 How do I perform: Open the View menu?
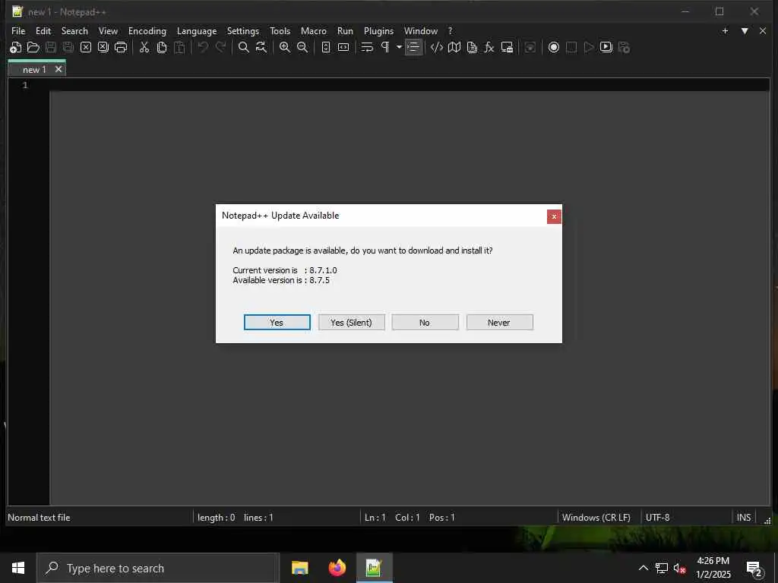(x=108, y=30)
